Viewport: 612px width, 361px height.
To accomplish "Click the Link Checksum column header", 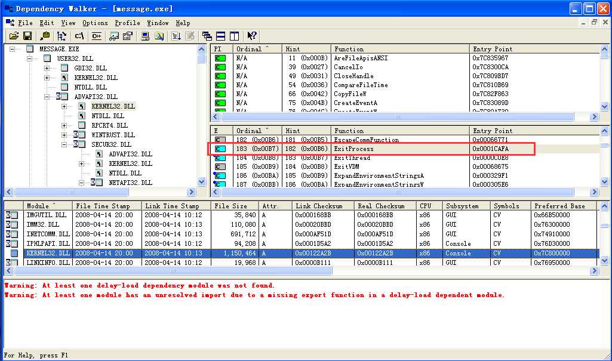I will [323, 206].
